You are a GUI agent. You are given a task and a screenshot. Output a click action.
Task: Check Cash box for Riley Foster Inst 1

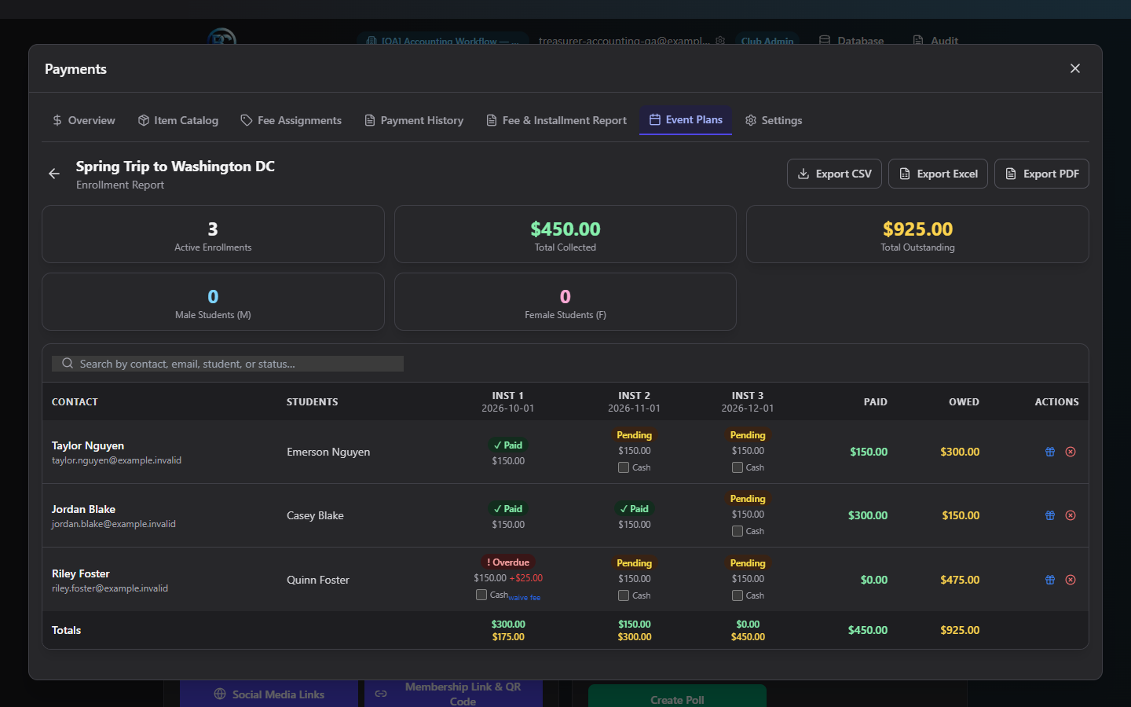[481, 595]
